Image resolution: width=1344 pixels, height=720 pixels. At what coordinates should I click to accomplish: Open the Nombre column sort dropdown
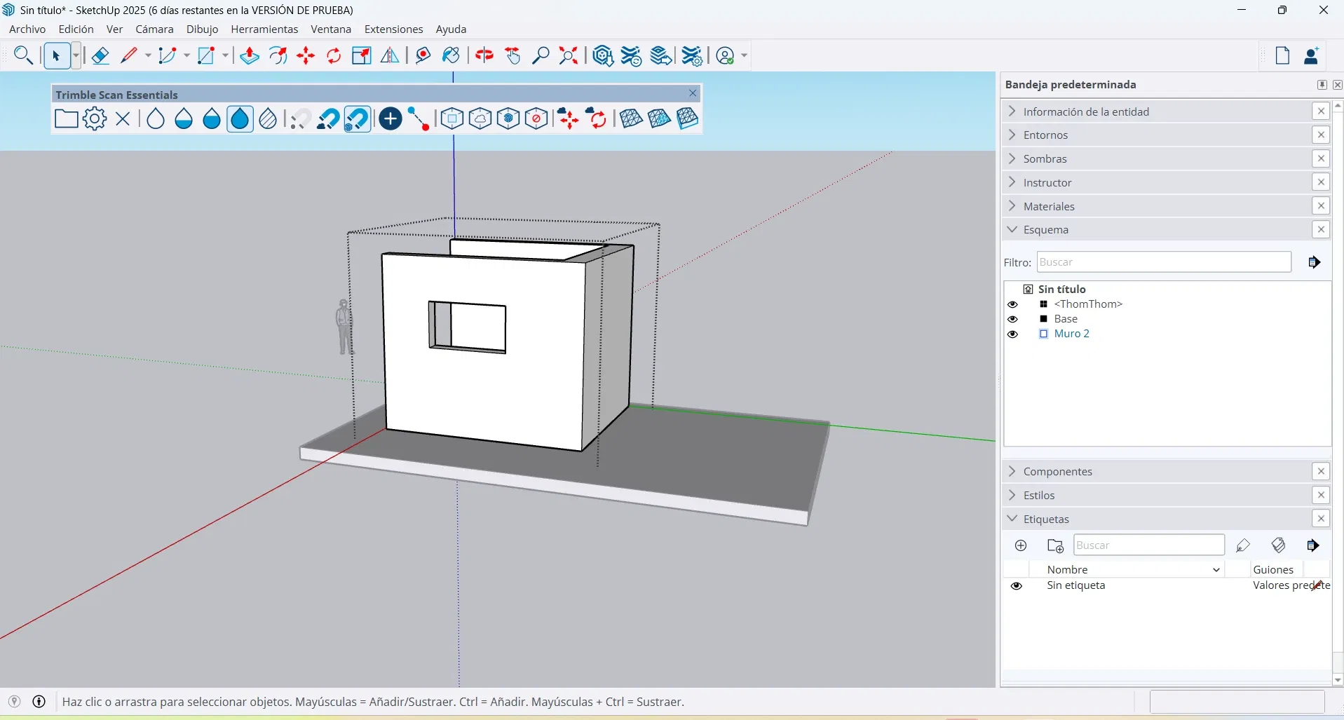1216,570
